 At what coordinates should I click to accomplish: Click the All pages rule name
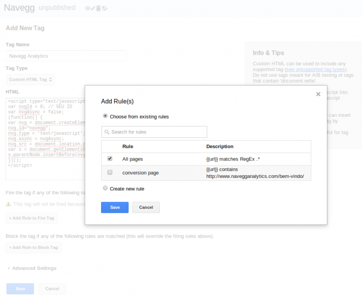pos(132,159)
